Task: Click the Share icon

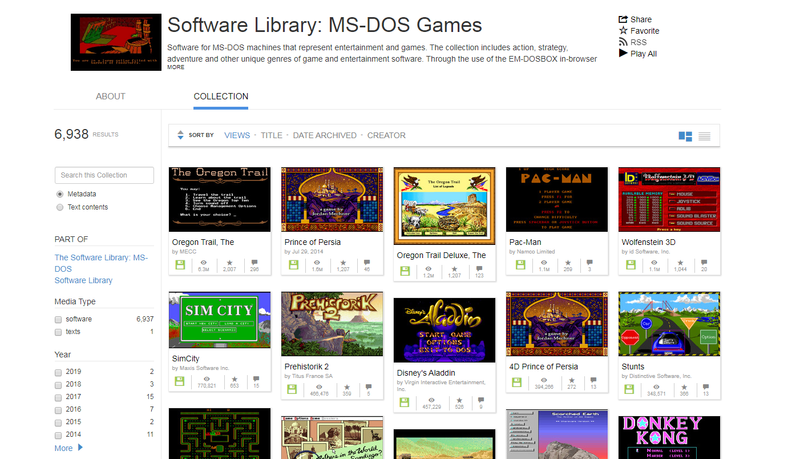Action: [x=623, y=19]
